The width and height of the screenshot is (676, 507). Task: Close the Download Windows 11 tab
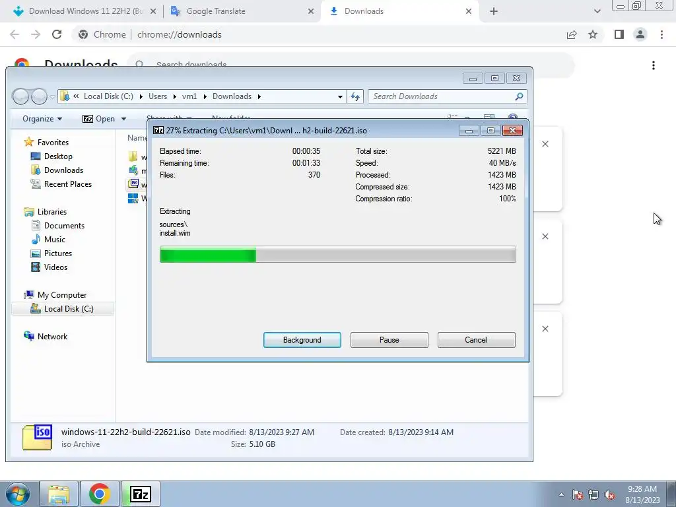coord(153,11)
